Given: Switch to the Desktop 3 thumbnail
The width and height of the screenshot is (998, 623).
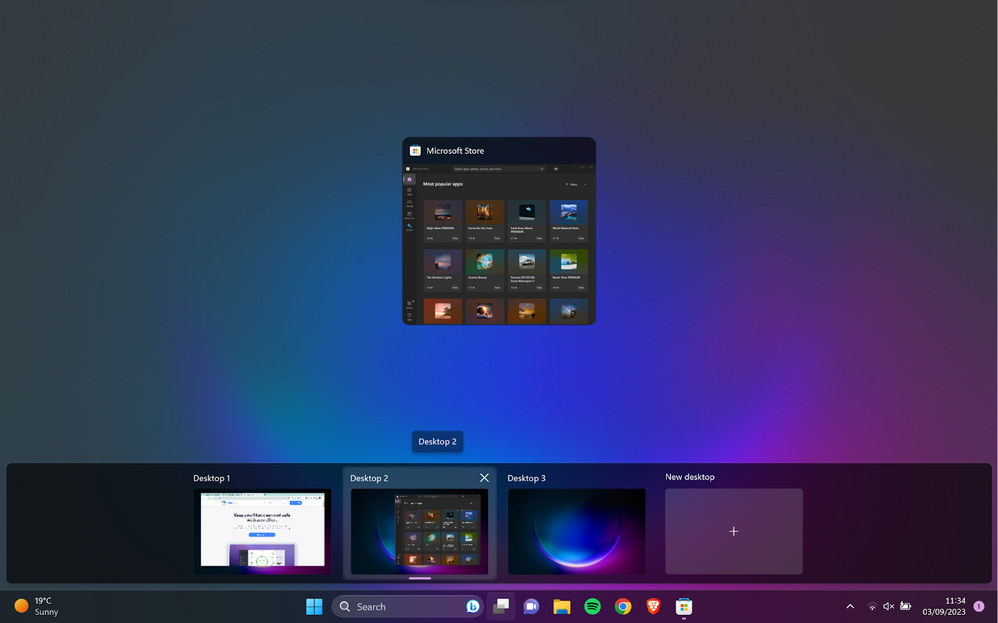Looking at the screenshot, I should (577, 531).
